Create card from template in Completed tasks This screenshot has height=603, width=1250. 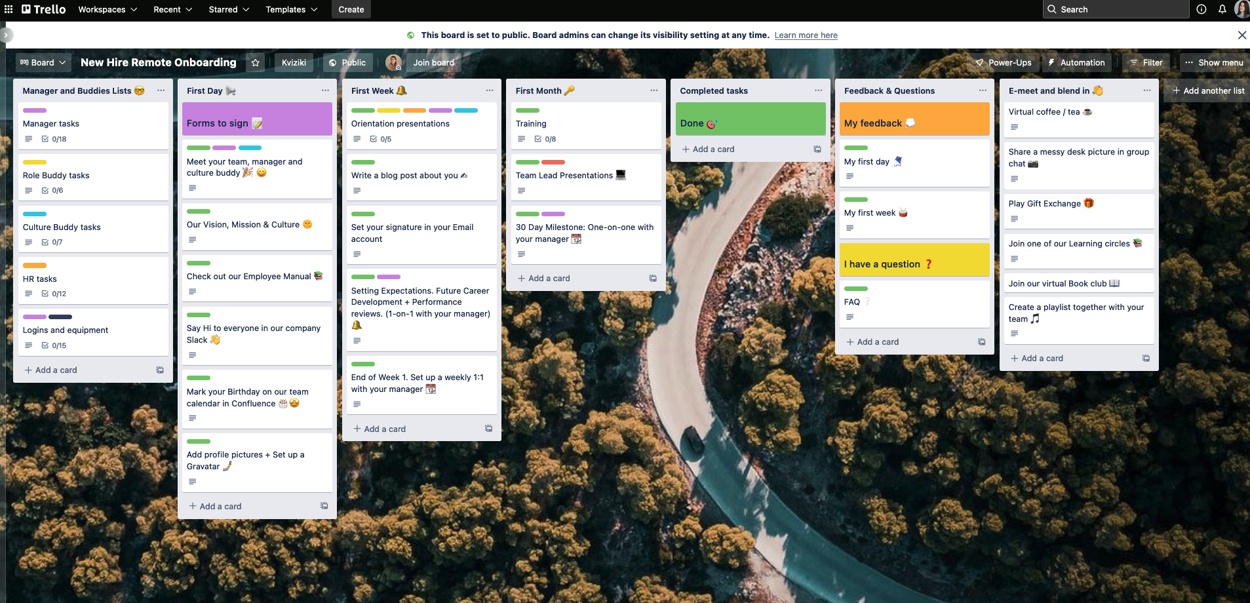pyautogui.click(x=817, y=149)
